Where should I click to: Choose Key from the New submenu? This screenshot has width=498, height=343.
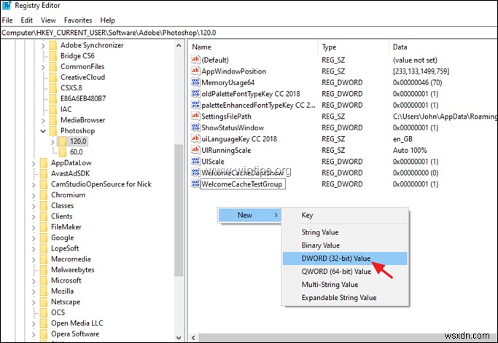coord(345,215)
